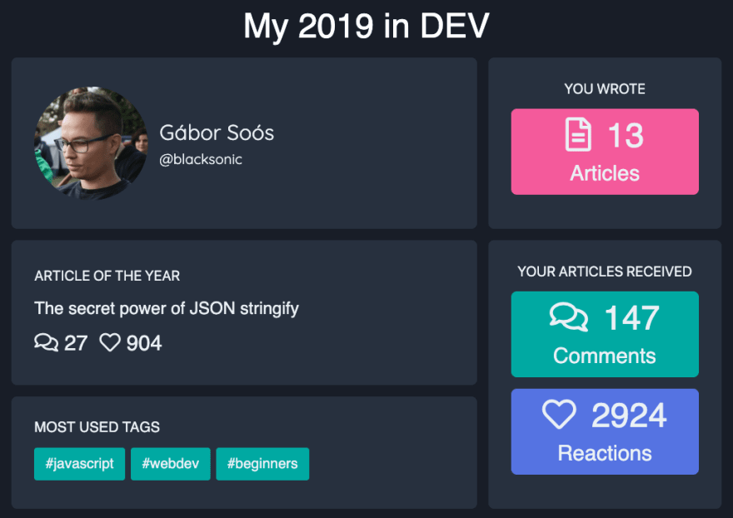The image size is (733, 518).
Task: Click the pink 13 Articles card
Action: [x=605, y=152]
